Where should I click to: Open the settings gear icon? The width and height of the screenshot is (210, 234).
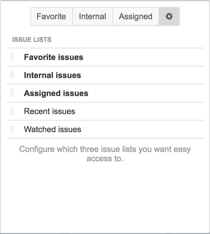click(x=169, y=16)
